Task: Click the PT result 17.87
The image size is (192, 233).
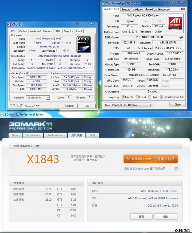Action: 73,210
